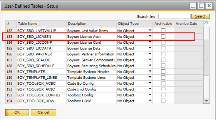The width and height of the screenshot is (216, 120).
Task: Select row number 188 in the table
Action: 9,66
